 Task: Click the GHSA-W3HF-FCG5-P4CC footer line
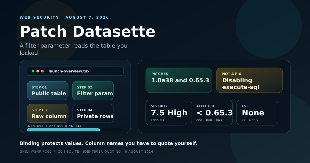point(86,152)
